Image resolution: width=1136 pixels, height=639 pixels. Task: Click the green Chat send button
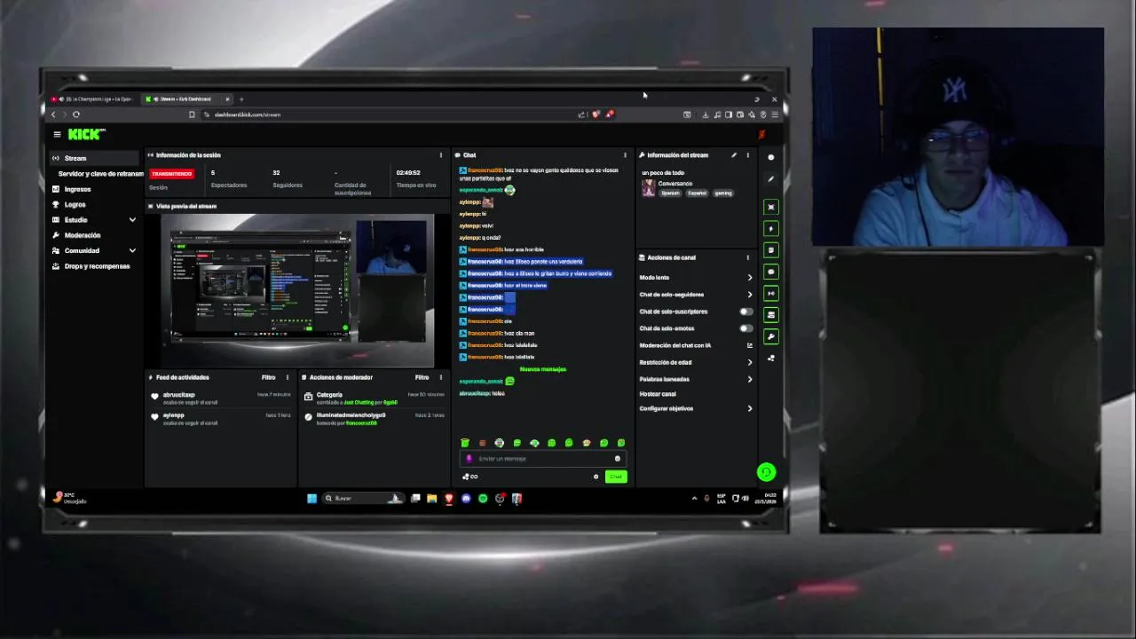coord(615,477)
